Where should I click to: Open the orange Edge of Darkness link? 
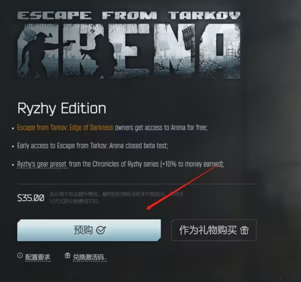(x=65, y=127)
